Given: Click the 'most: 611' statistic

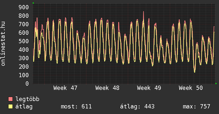Looking at the screenshot, I should tap(76, 107).
